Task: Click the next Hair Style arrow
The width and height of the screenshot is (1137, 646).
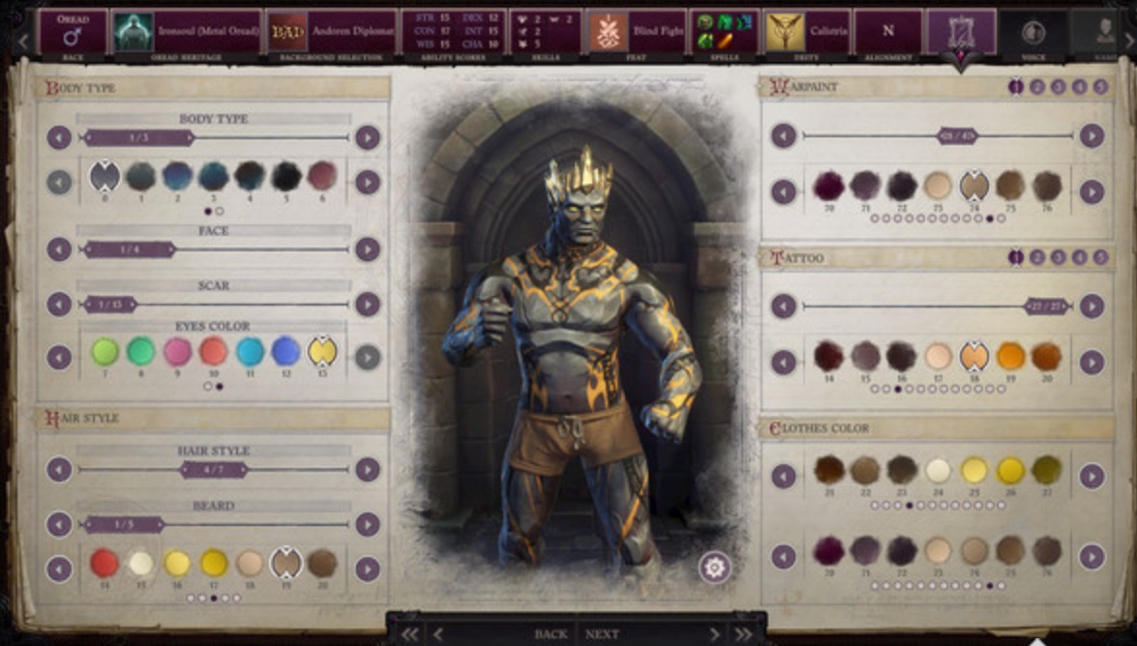Action: pos(368,470)
